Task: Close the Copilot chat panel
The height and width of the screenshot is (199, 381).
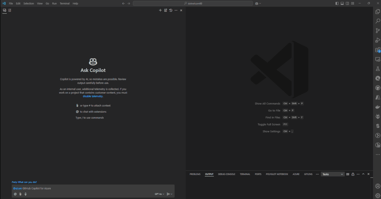Action: [x=181, y=10]
